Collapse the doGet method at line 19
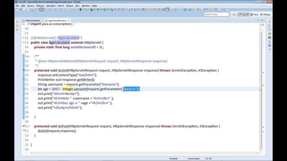287x161 pixels. click(x=30, y=70)
